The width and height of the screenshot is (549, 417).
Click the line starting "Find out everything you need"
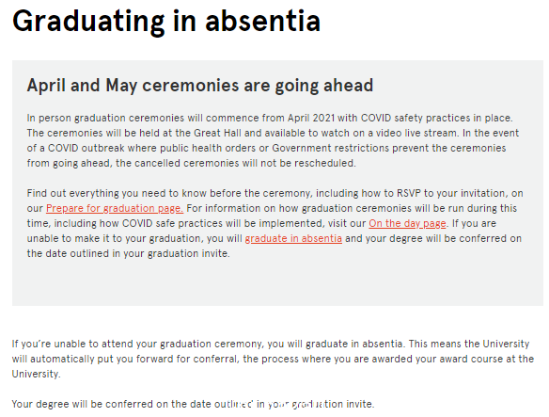(274, 193)
